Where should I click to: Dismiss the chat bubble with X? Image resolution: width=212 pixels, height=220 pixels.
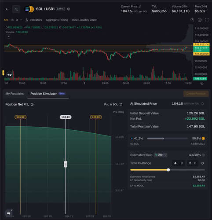tap(11, 210)
